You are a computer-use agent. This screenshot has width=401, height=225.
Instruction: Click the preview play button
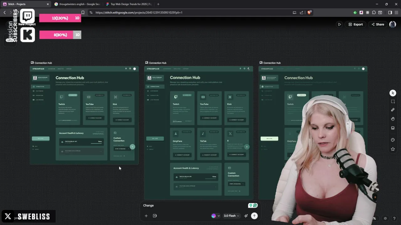click(x=339, y=24)
